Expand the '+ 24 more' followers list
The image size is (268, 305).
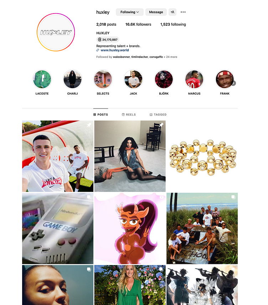(x=170, y=57)
